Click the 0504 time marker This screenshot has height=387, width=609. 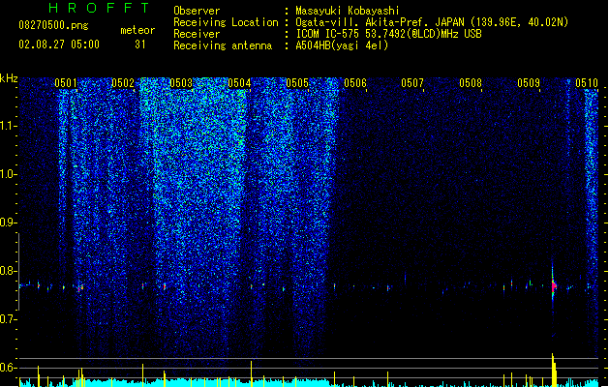239,83
